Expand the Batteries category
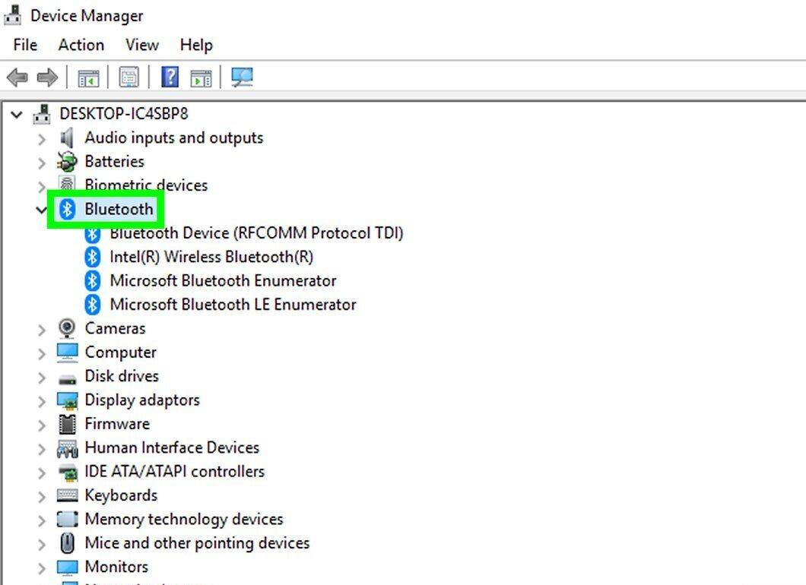Viewport: 806px width, 585px height. pos(42,163)
